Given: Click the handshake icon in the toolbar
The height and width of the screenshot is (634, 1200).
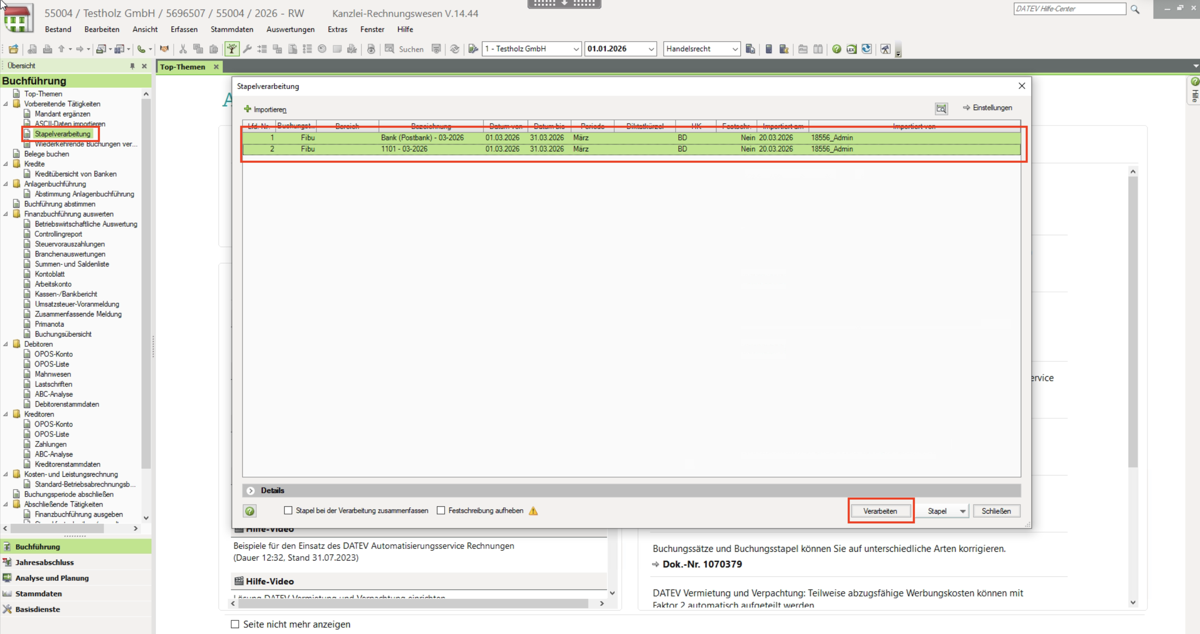Looking at the screenshot, I should click(x=164, y=49).
